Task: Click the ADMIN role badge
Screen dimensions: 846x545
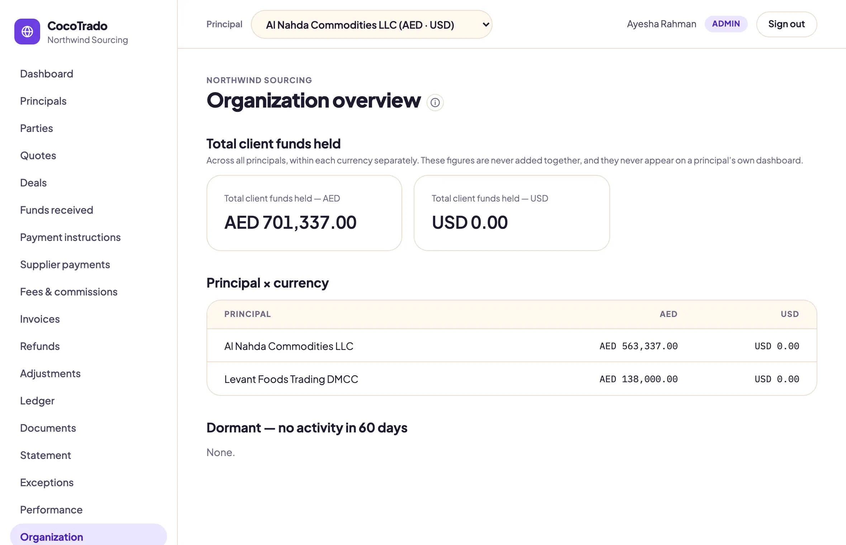Action: click(x=726, y=24)
